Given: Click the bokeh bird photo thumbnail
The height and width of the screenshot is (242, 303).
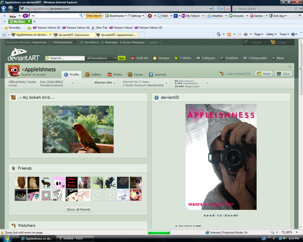Looking at the screenshot, I should pyautogui.click(x=78, y=129).
